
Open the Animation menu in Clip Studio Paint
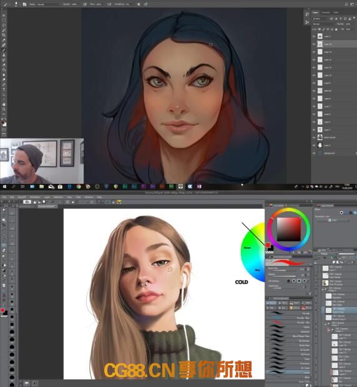35,197
